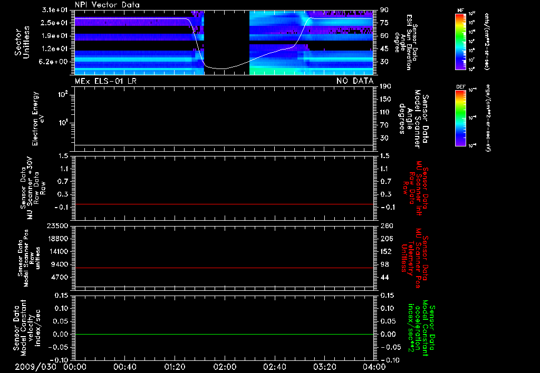Click the white sun elevation curve
The width and height of the screenshot is (540, 373).
224,68
